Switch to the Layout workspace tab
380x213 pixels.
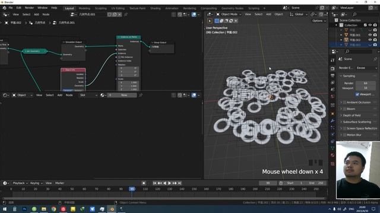pyautogui.click(x=69, y=8)
